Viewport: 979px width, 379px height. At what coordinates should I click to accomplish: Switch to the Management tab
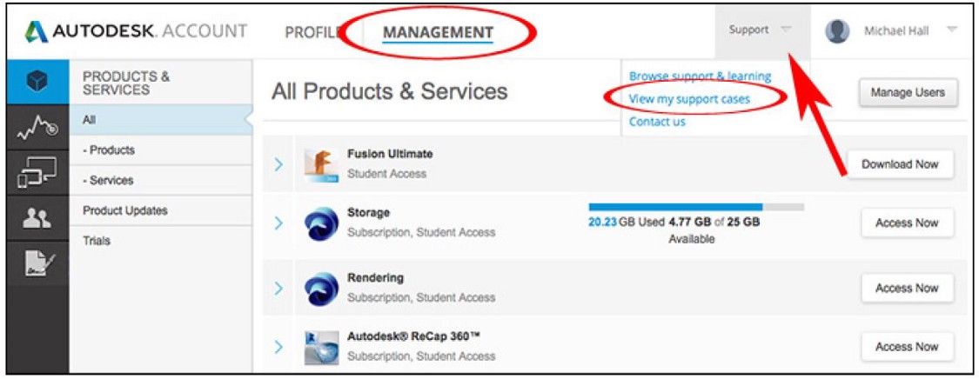coord(438,32)
